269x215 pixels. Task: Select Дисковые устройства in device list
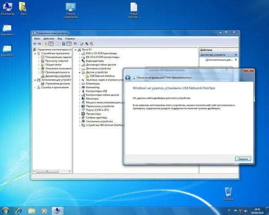(x=98, y=69)
